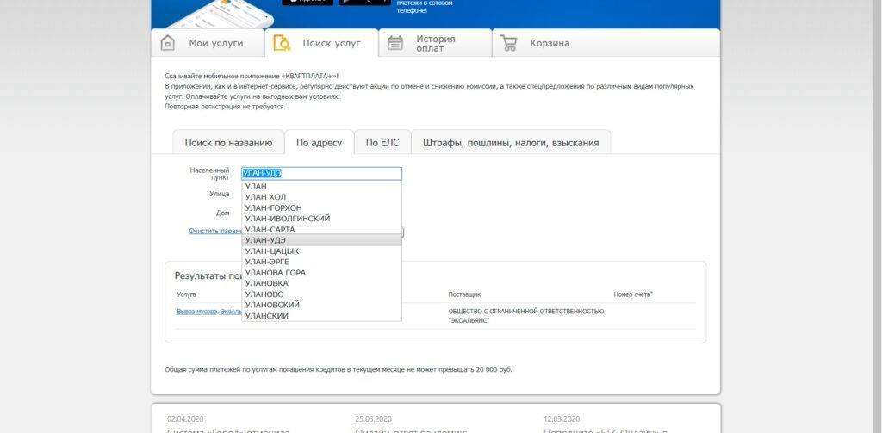Click the shopping cart Корзина icon
882x433 pixels.
click(x=509, y=44)
